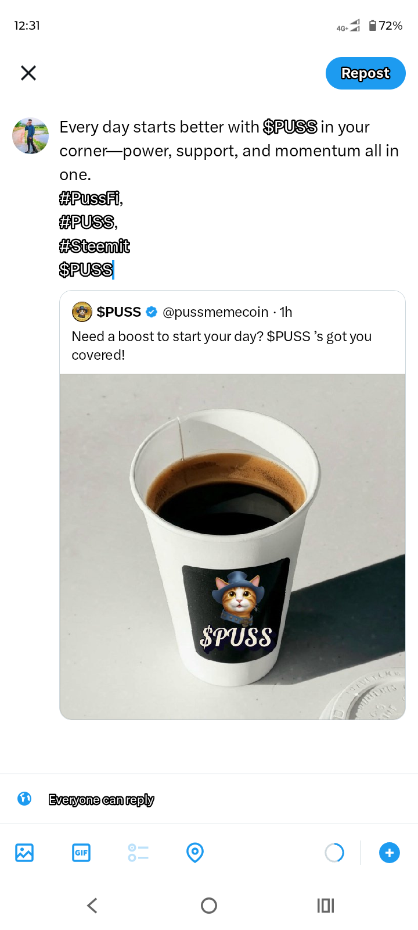
Task: Open quoted $PUSS coffee cup image
Action: pos(232,546)
